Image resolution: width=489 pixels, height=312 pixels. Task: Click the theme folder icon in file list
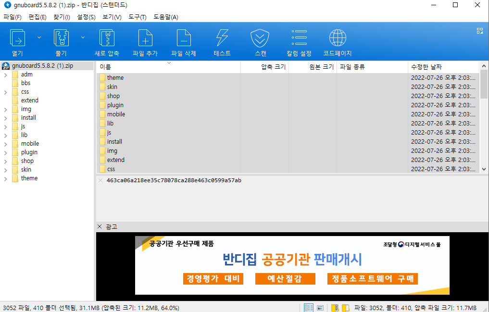point(102,77)
